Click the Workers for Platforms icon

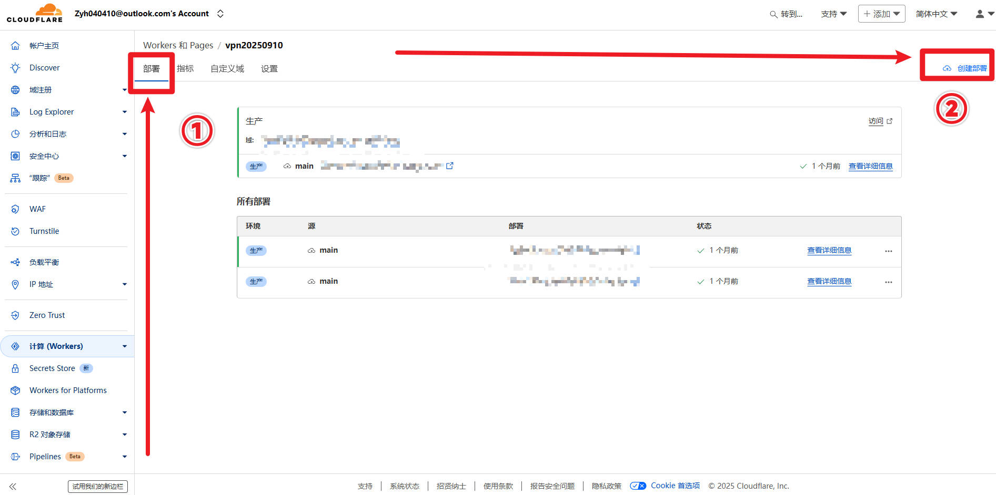(15, 390)
